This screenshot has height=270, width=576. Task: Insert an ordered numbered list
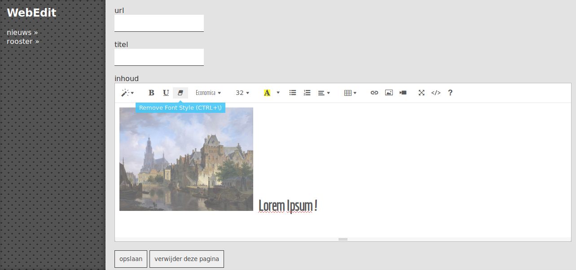pos(307,93)
